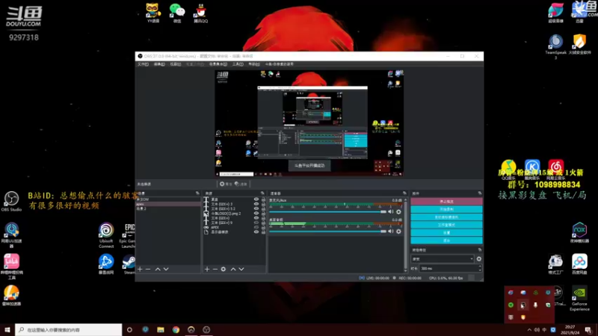Viewport: 598px width, 336px height.
Task: Toggle visibility of first source in list
Action: (x=256, y=199)
